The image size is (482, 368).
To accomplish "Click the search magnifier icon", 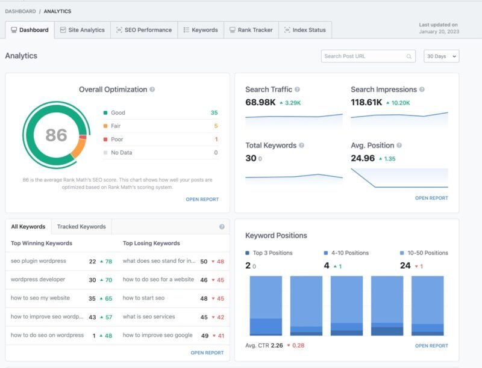I will pos(409,57).
